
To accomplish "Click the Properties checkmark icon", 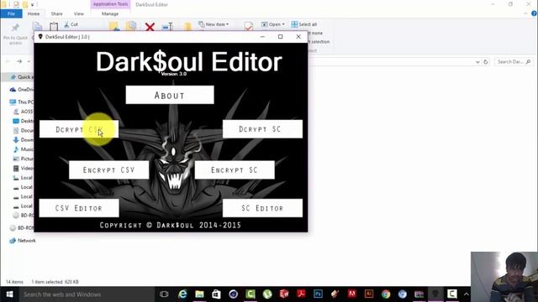I will click(249, 26).
